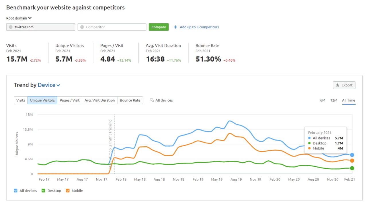Screen dimensions: 367x203
Task: Click the 13.5M y-axis label
Action: tap(28, 129)
